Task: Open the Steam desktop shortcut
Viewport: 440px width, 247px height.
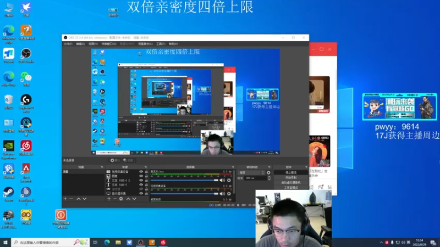Action: pos(9,194)
